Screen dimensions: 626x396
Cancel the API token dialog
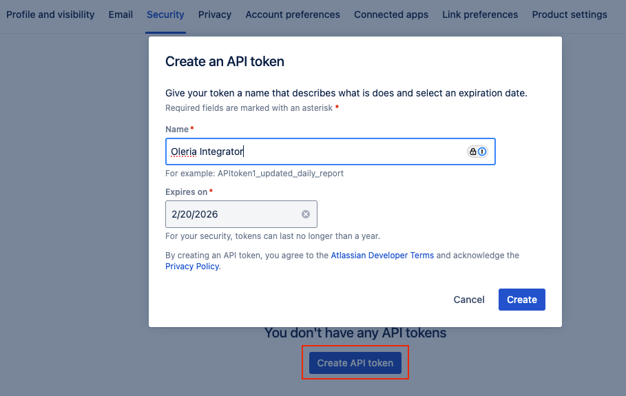469,300
